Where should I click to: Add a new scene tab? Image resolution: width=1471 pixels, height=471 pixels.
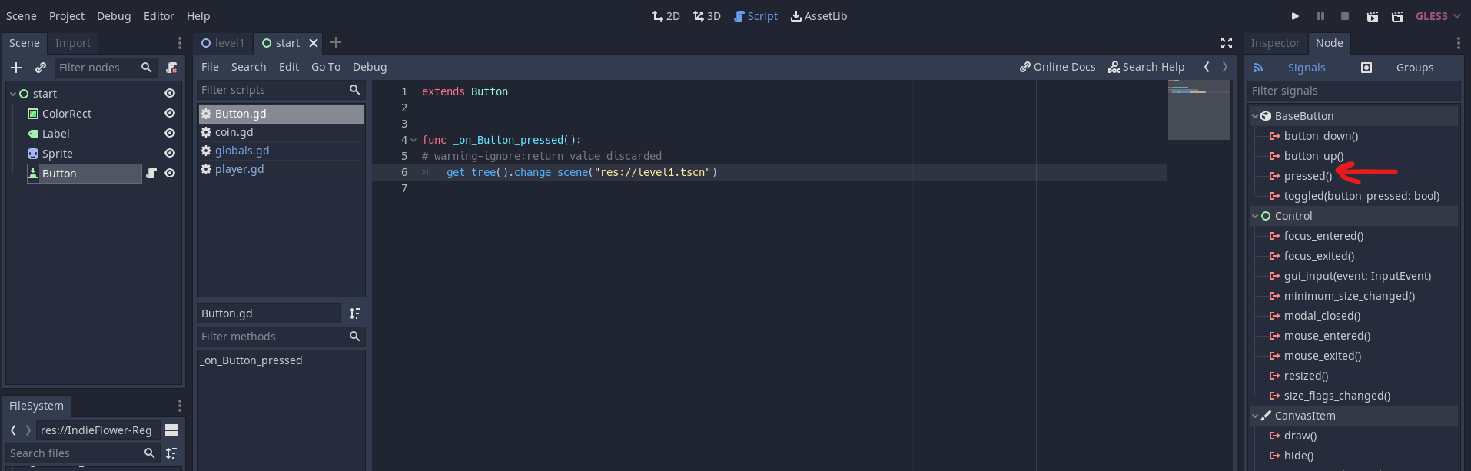tap(336, 43)
